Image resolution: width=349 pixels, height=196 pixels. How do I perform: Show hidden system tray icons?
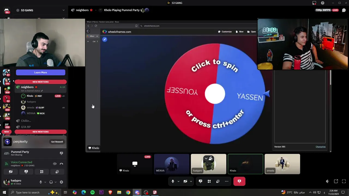310,192
